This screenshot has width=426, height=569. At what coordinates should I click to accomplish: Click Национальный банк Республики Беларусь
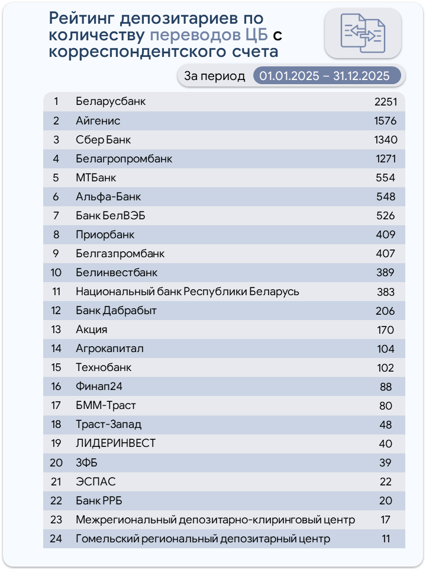point(187,292)
